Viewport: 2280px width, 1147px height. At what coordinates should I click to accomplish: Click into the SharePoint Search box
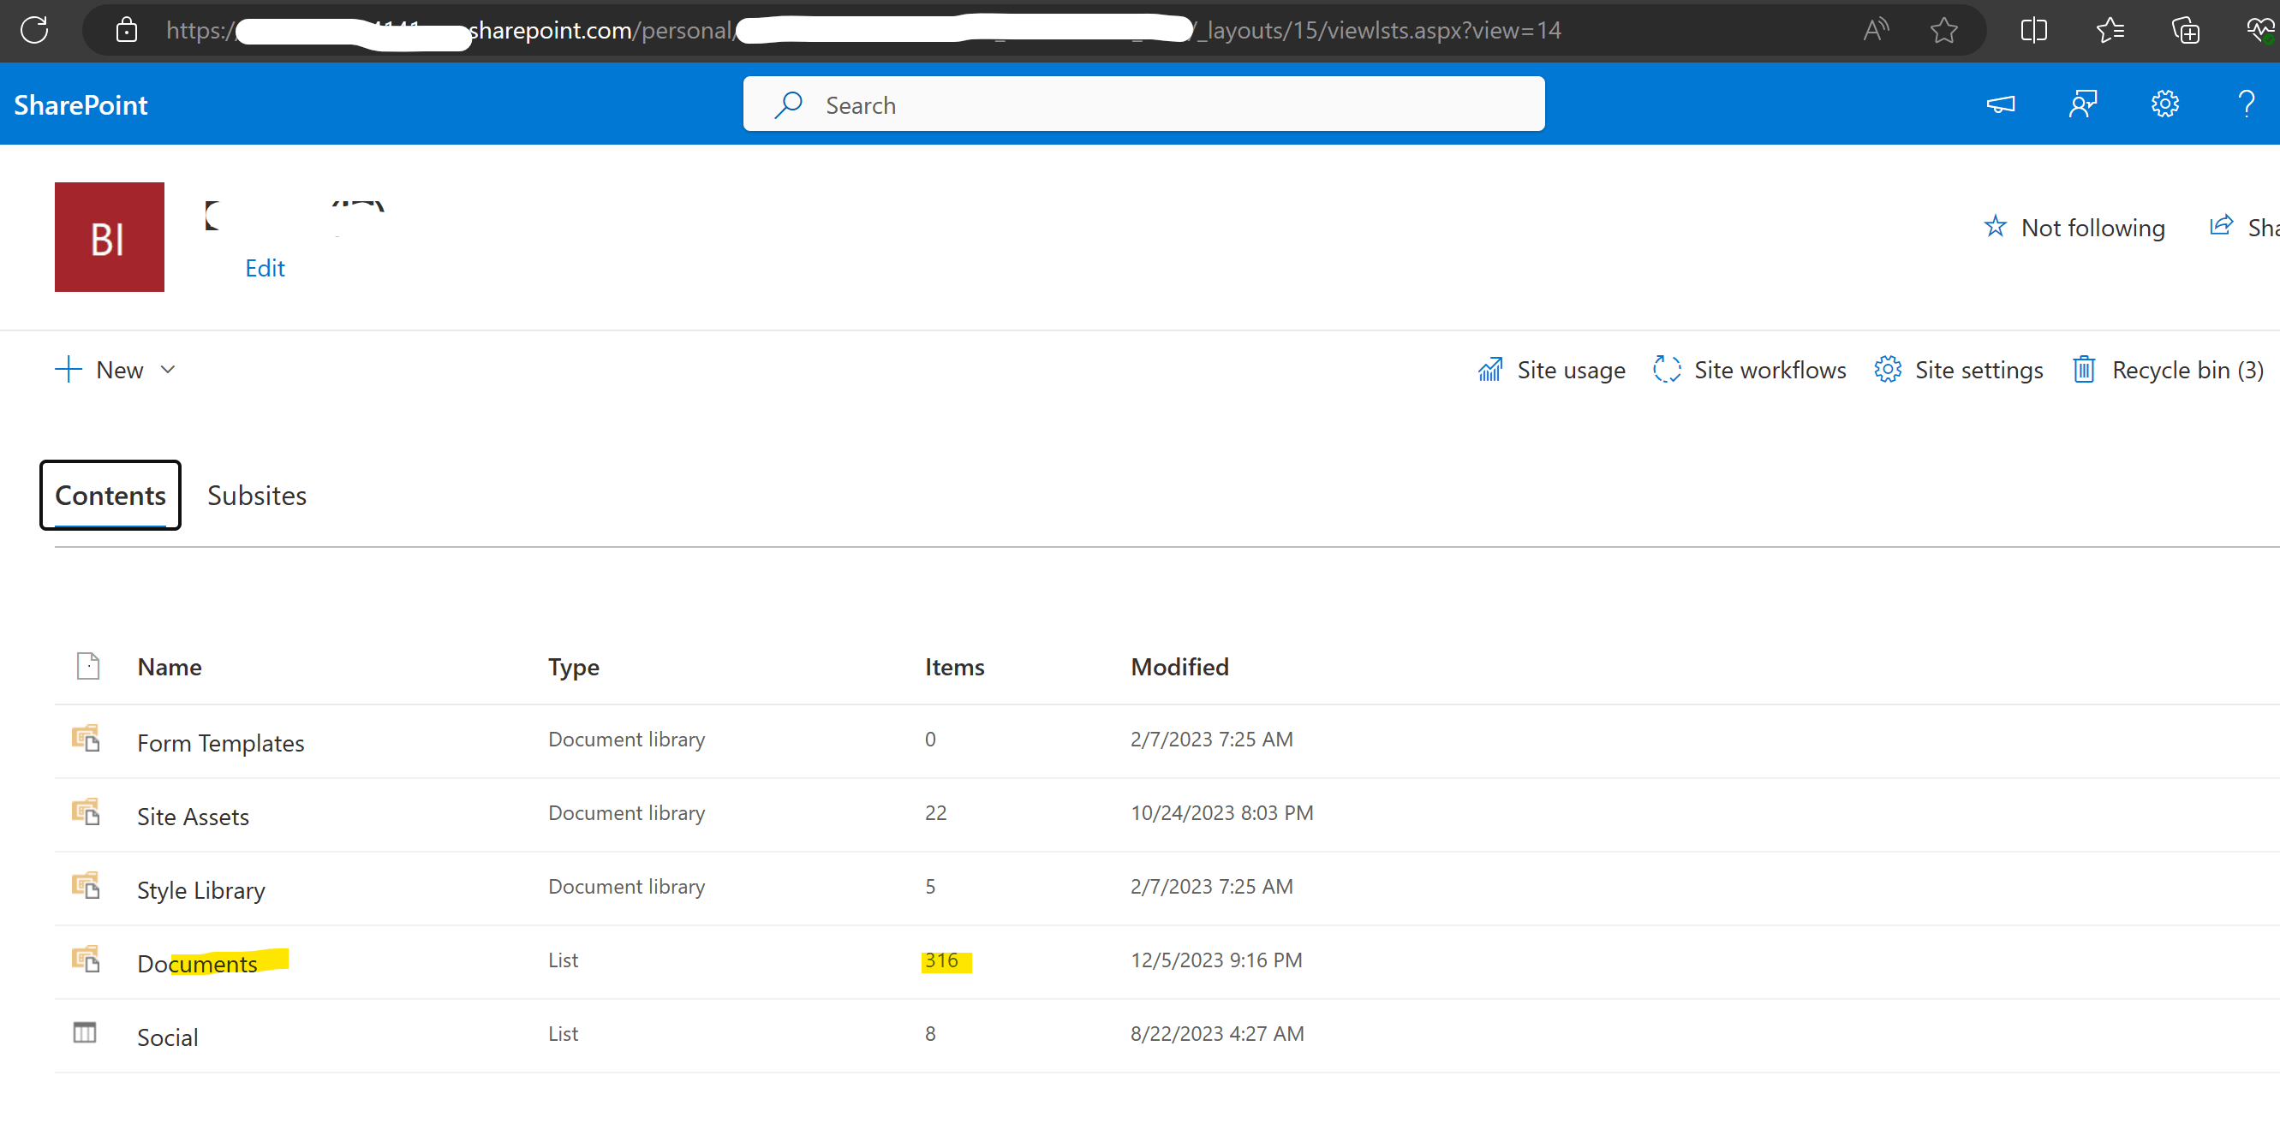(x=1142, y=104)
